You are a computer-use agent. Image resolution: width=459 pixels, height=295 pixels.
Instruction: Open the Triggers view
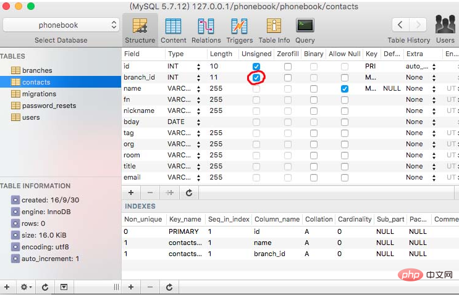click(240, 30)
